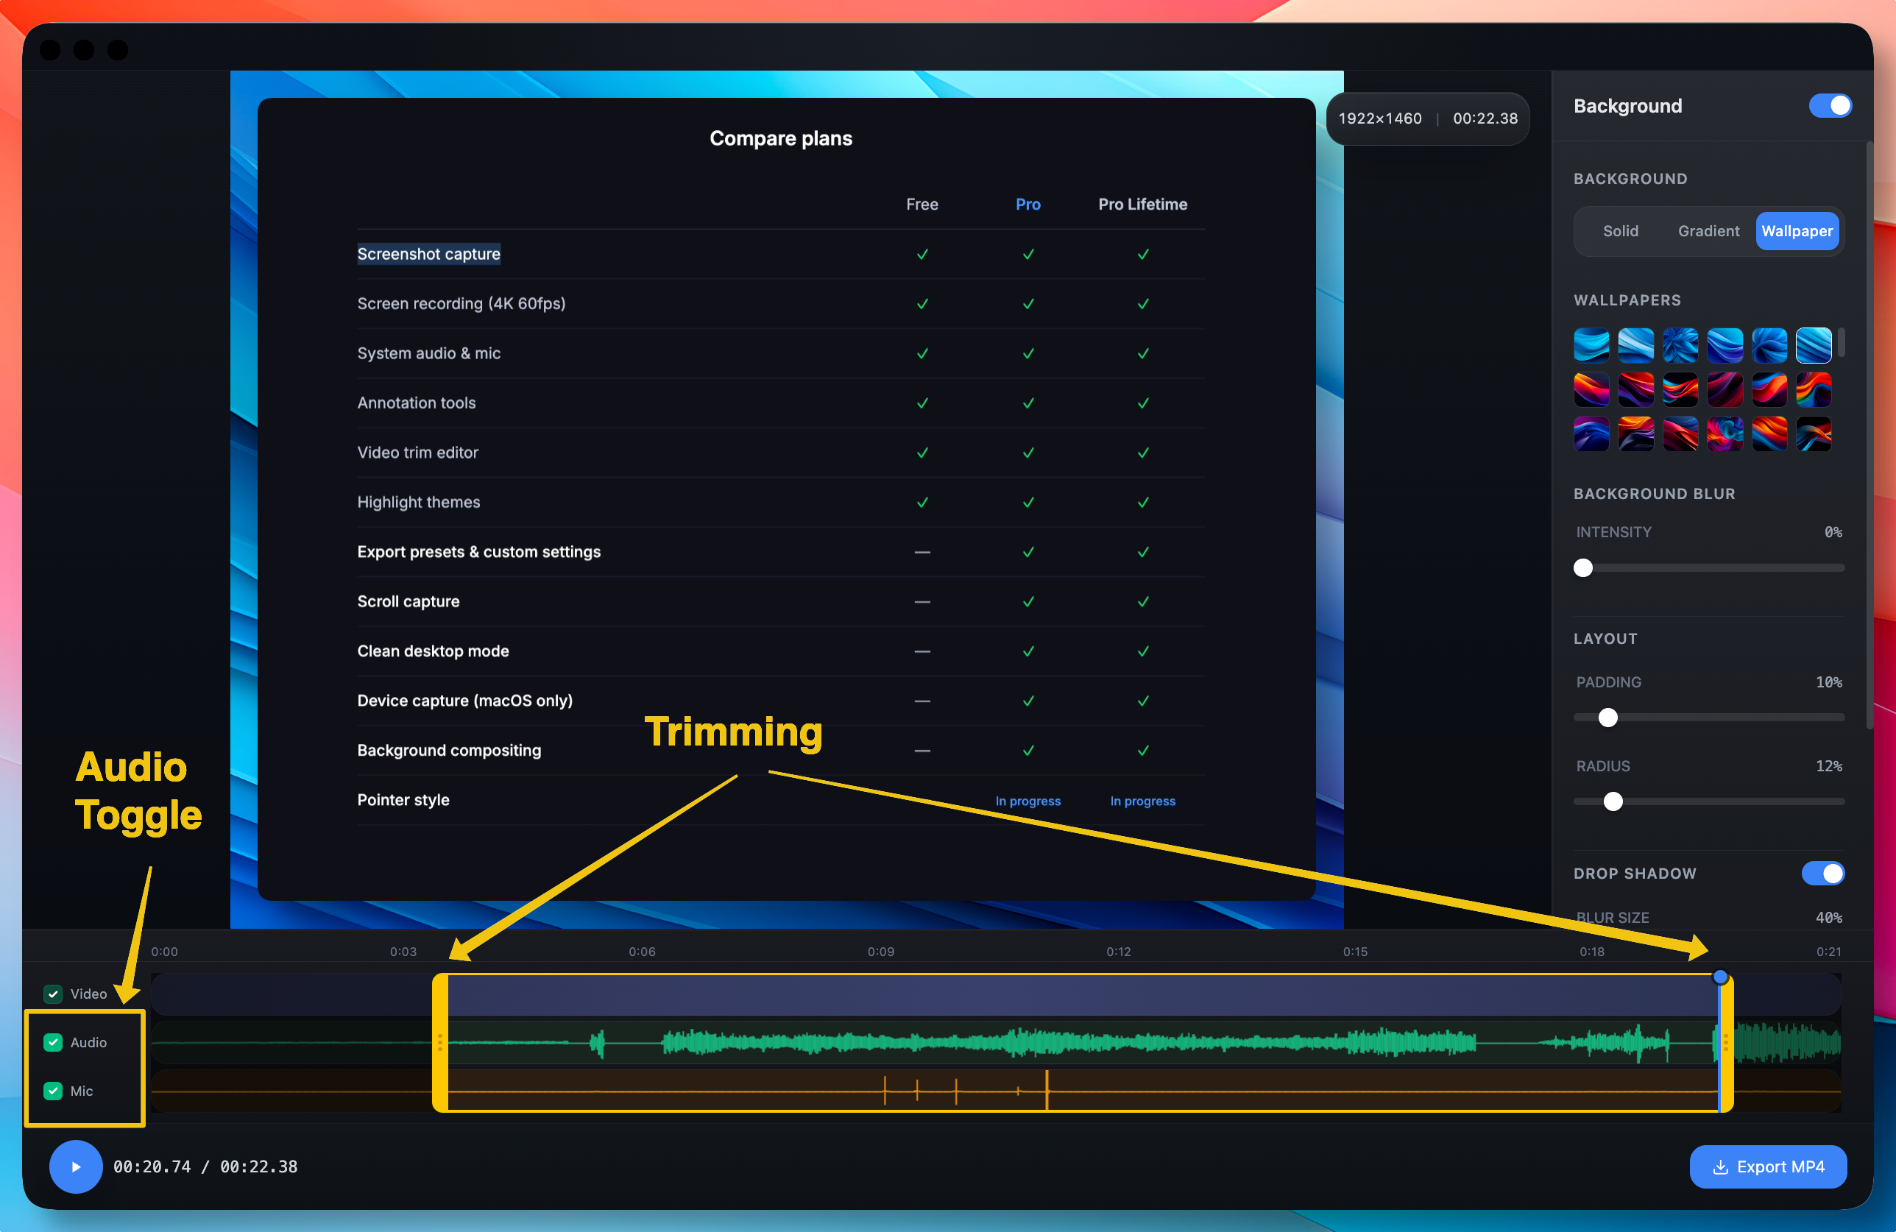Pick the first wallpaper in the top row
This screenshot has height=1232, width=1896.
coord(1591,346)
